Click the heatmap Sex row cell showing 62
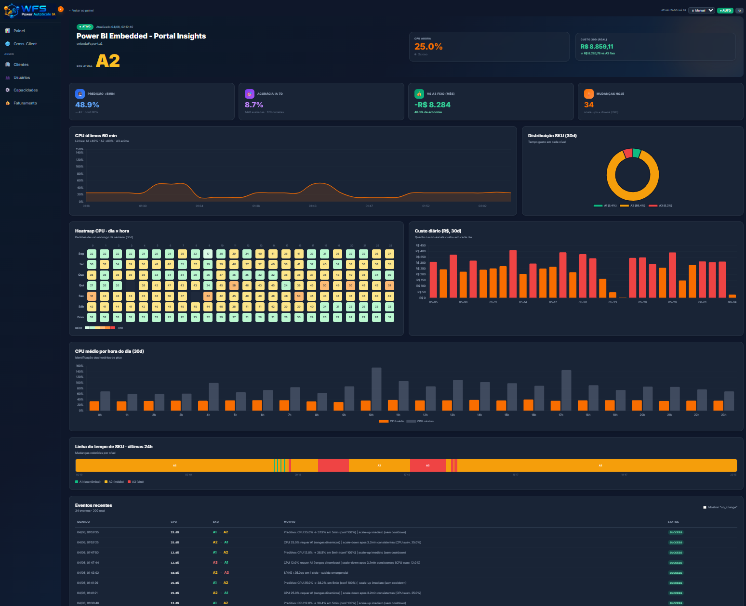The width and height of the screenshot is (746, 606). [x=208, y=296]
